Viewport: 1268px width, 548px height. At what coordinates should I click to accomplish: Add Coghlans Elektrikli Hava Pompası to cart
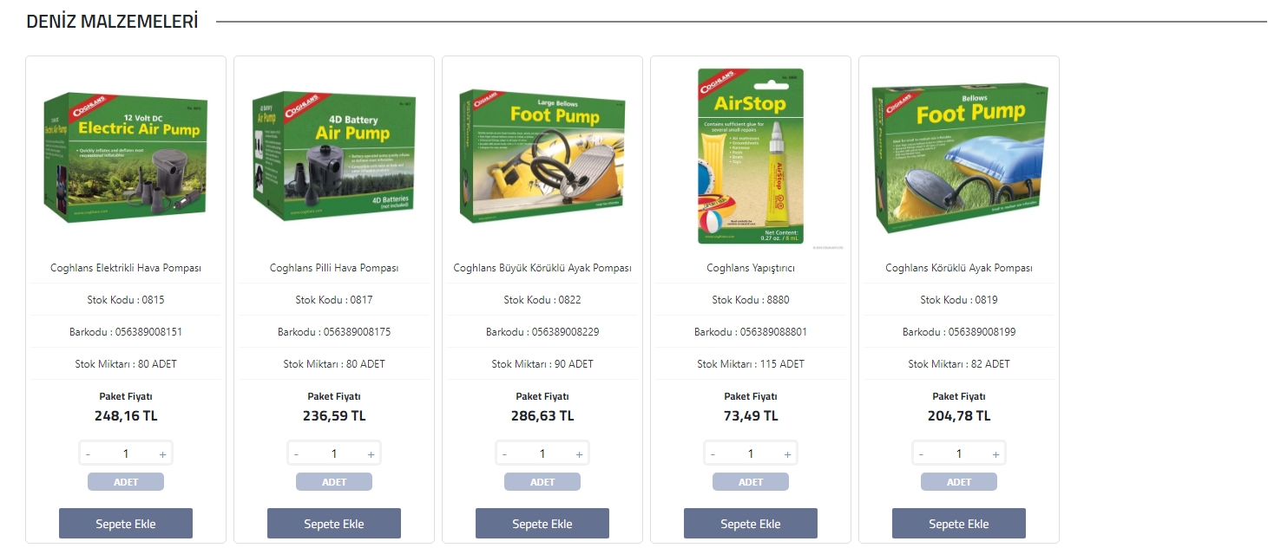pyautogui.click(x=126, y=524)
